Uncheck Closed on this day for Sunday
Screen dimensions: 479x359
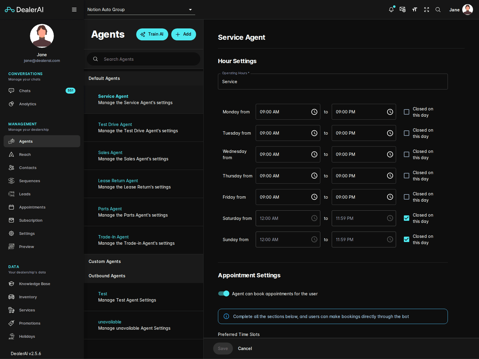[x=406, y=239]
